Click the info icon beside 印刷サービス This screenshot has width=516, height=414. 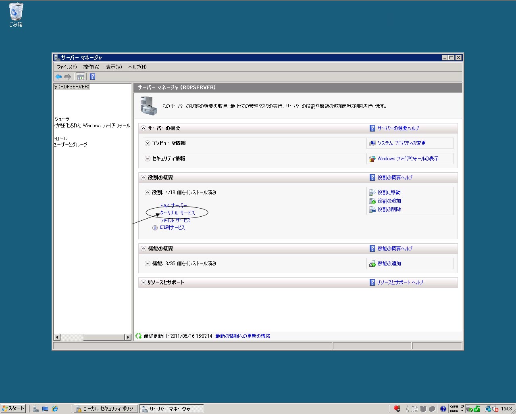click(155, 228)
